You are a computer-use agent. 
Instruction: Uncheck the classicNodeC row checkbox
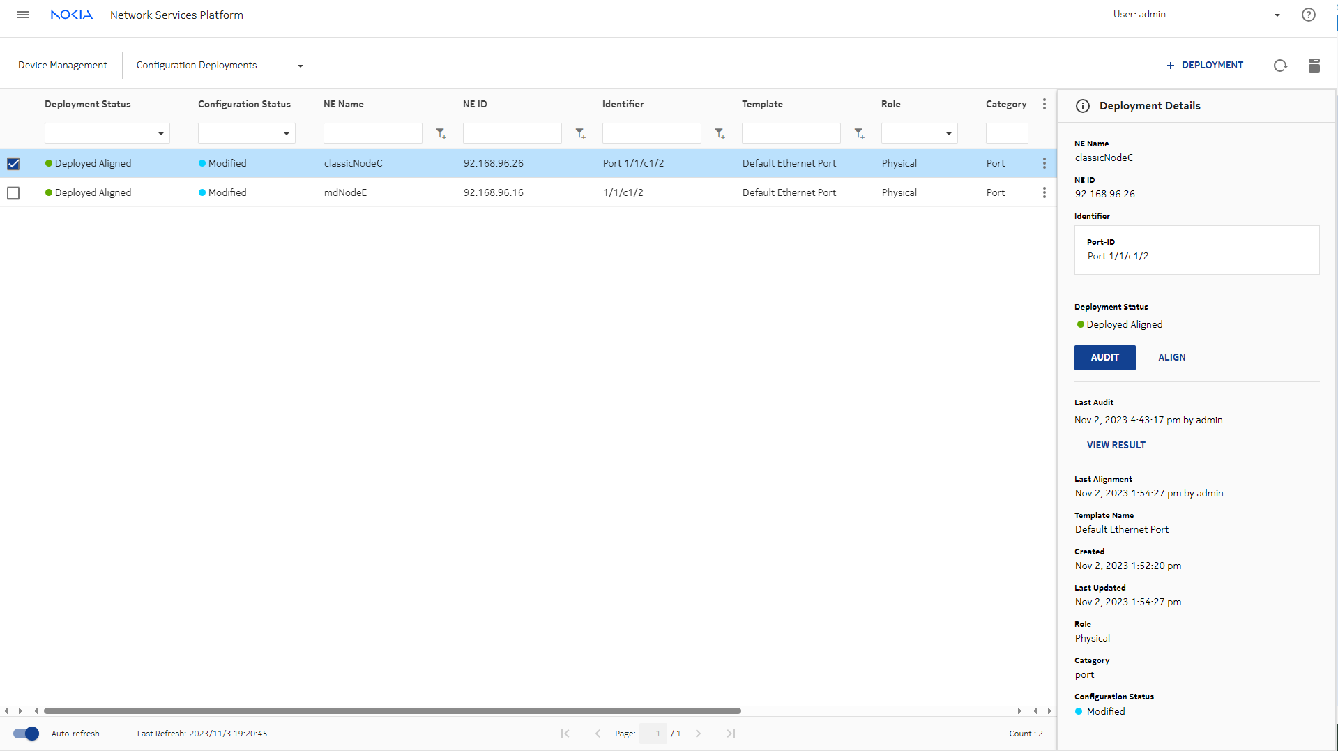[x=13, y=164]
